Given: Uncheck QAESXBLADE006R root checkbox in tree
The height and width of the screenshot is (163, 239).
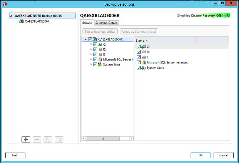Looking at the screenshot, I should tap(90, 39).
